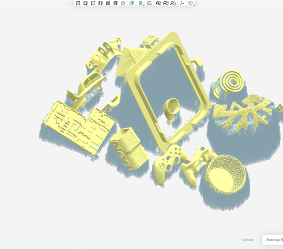
Task: Click the second view cube icon
Action: [85, 3]
